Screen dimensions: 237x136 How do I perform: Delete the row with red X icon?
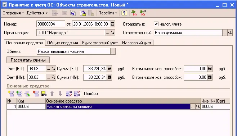(x=36, y=94)
